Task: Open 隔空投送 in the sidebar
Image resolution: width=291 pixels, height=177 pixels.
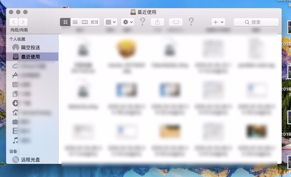Action: (33, 48)
